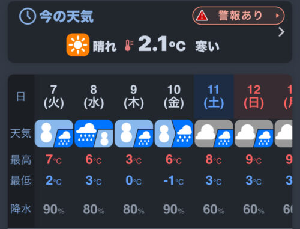Image resolution: width=300 pixels, height=229 pixels.
Task: Open the cloudy-rain icon for Sunday the 12th
Action: [254, 133]
